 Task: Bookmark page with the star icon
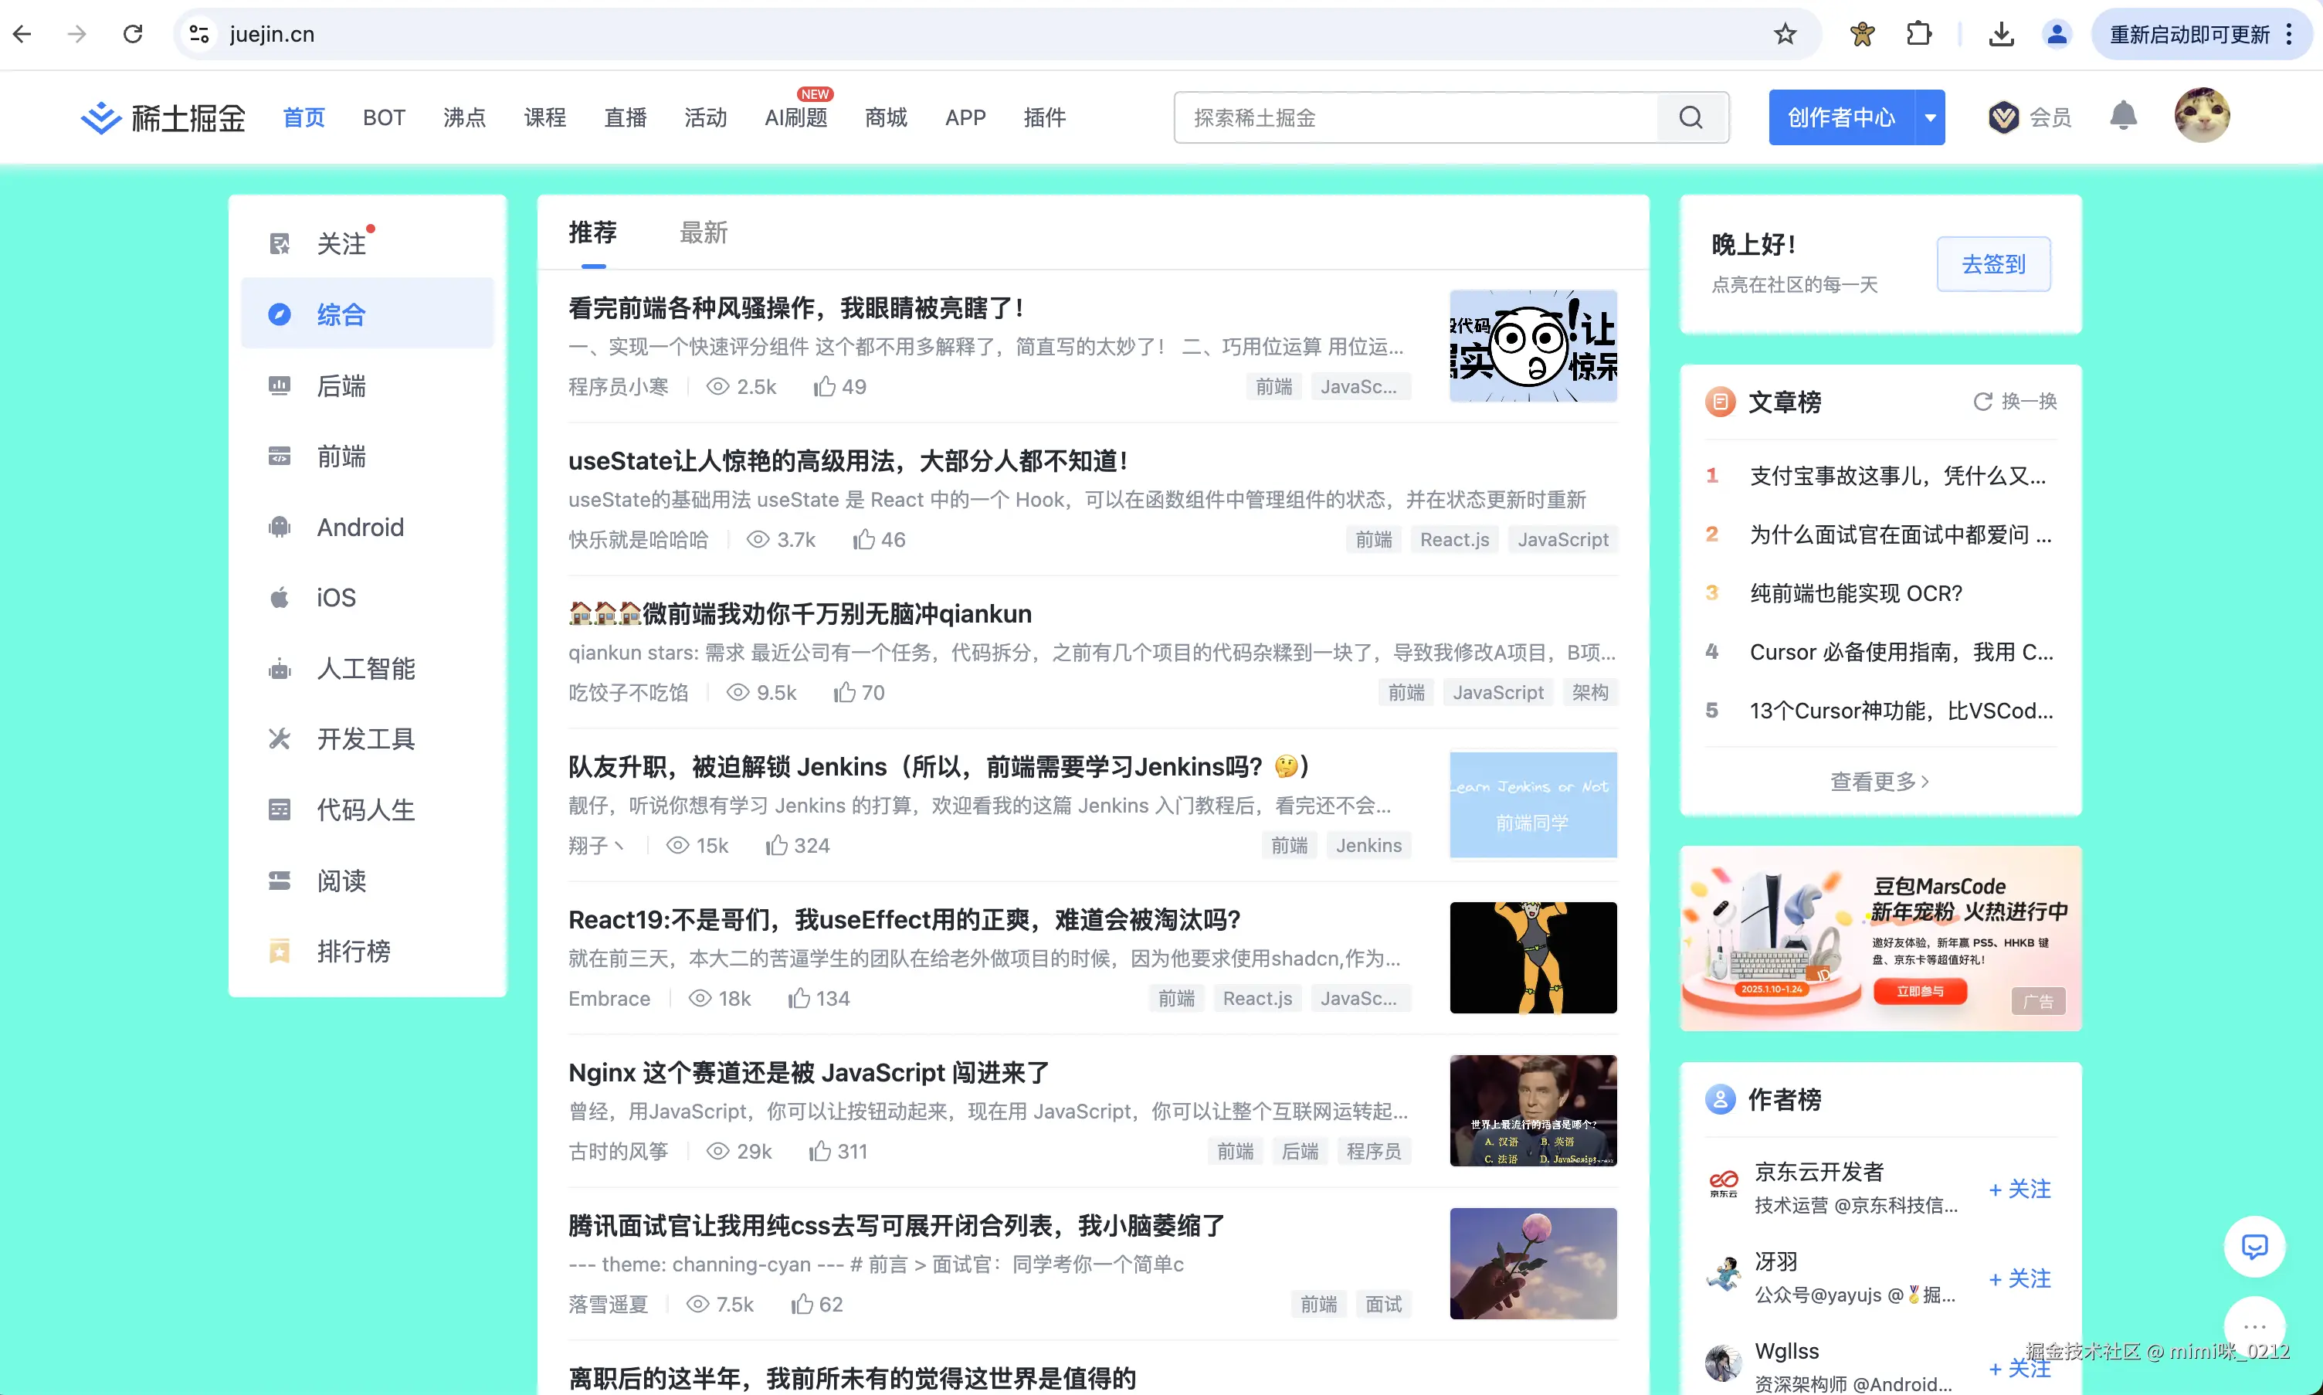tap(1785, 35)
